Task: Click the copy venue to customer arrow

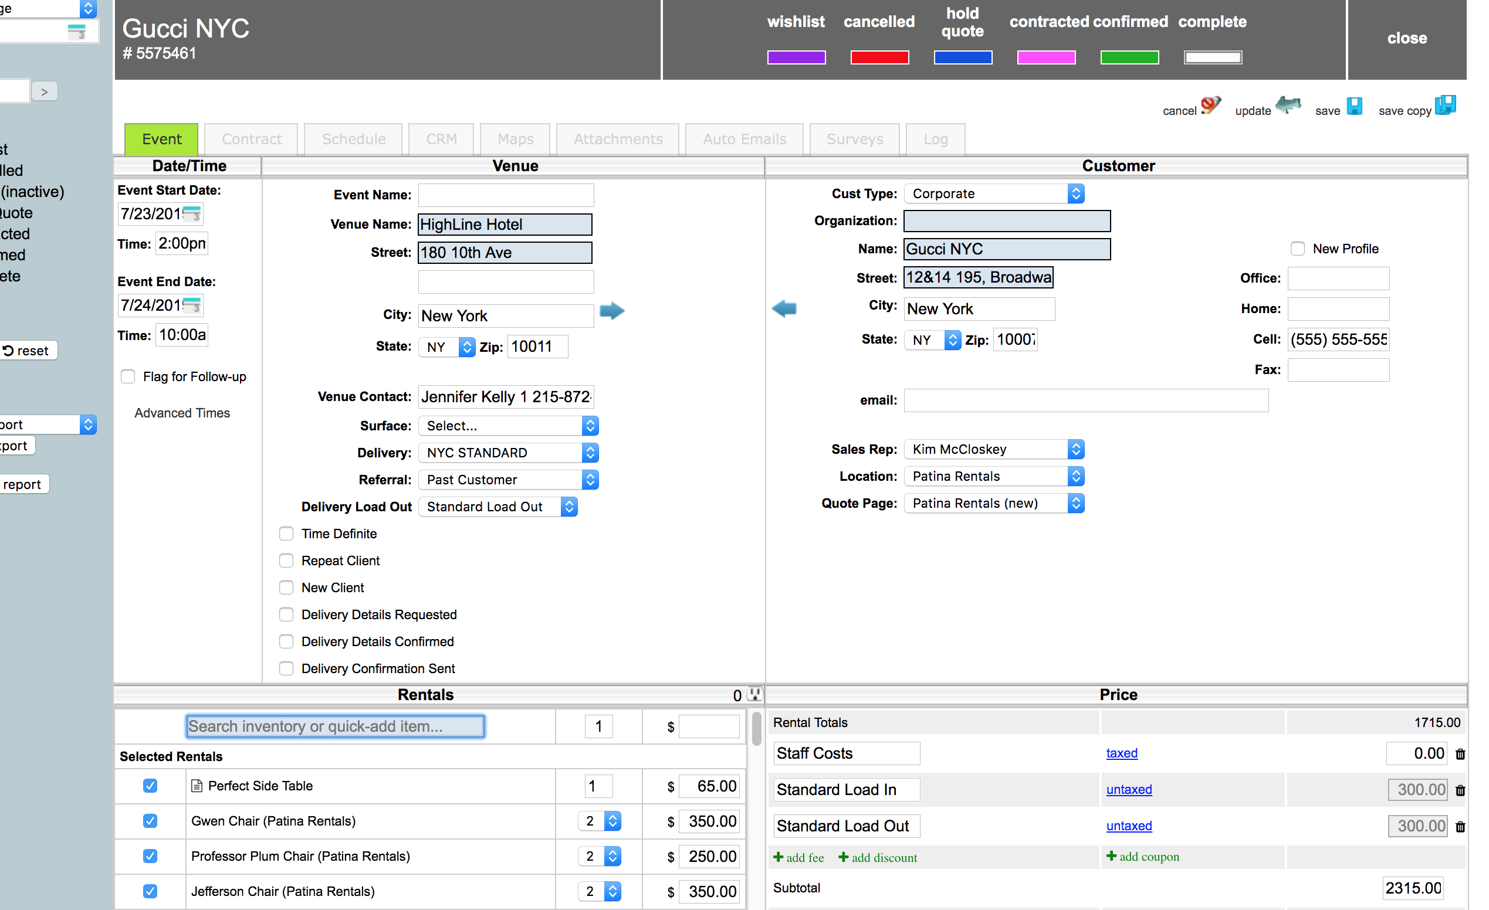Action: [x=611, y=311]
